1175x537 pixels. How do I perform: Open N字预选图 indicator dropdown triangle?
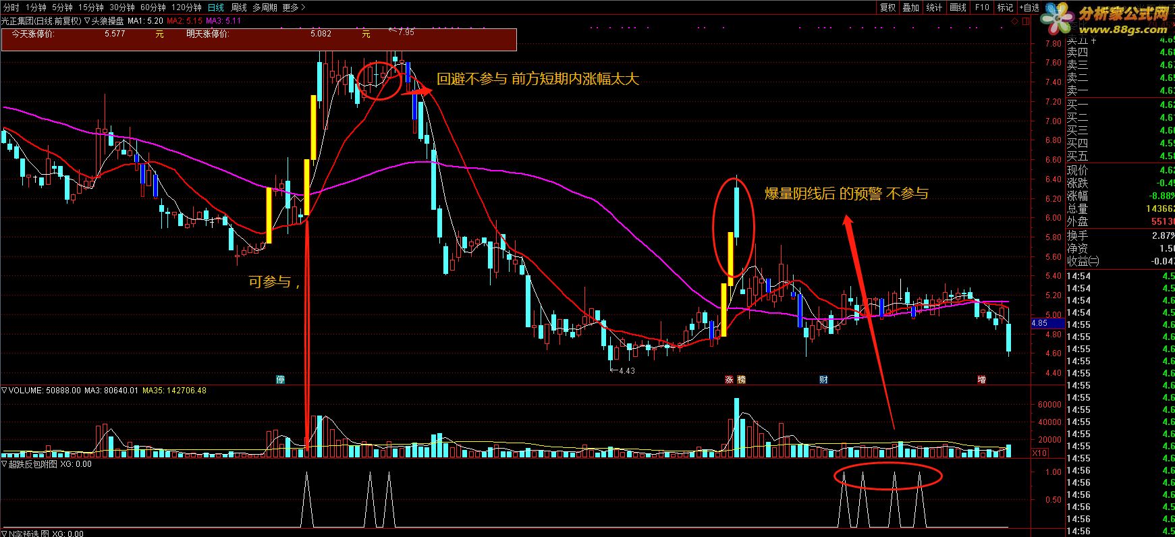pyautogui.click(x=4, y=534)
